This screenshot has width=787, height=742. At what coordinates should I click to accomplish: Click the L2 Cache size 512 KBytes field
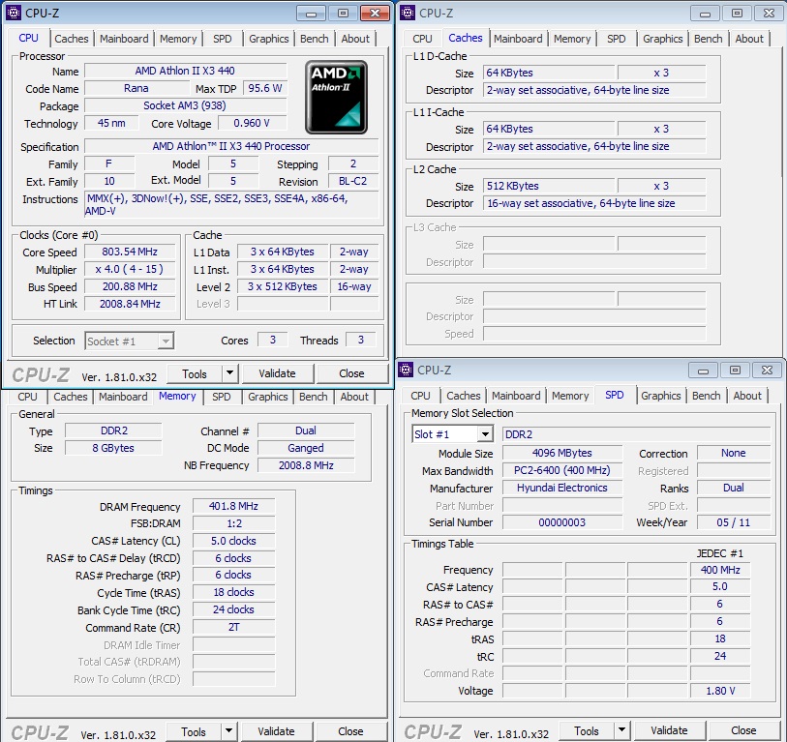549,186
